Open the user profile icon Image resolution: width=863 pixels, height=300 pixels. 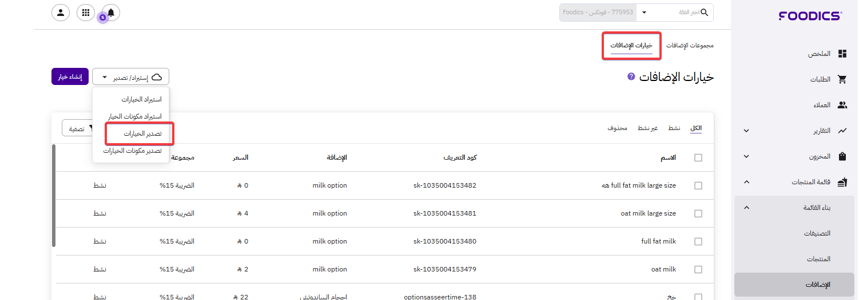(61, 13)
